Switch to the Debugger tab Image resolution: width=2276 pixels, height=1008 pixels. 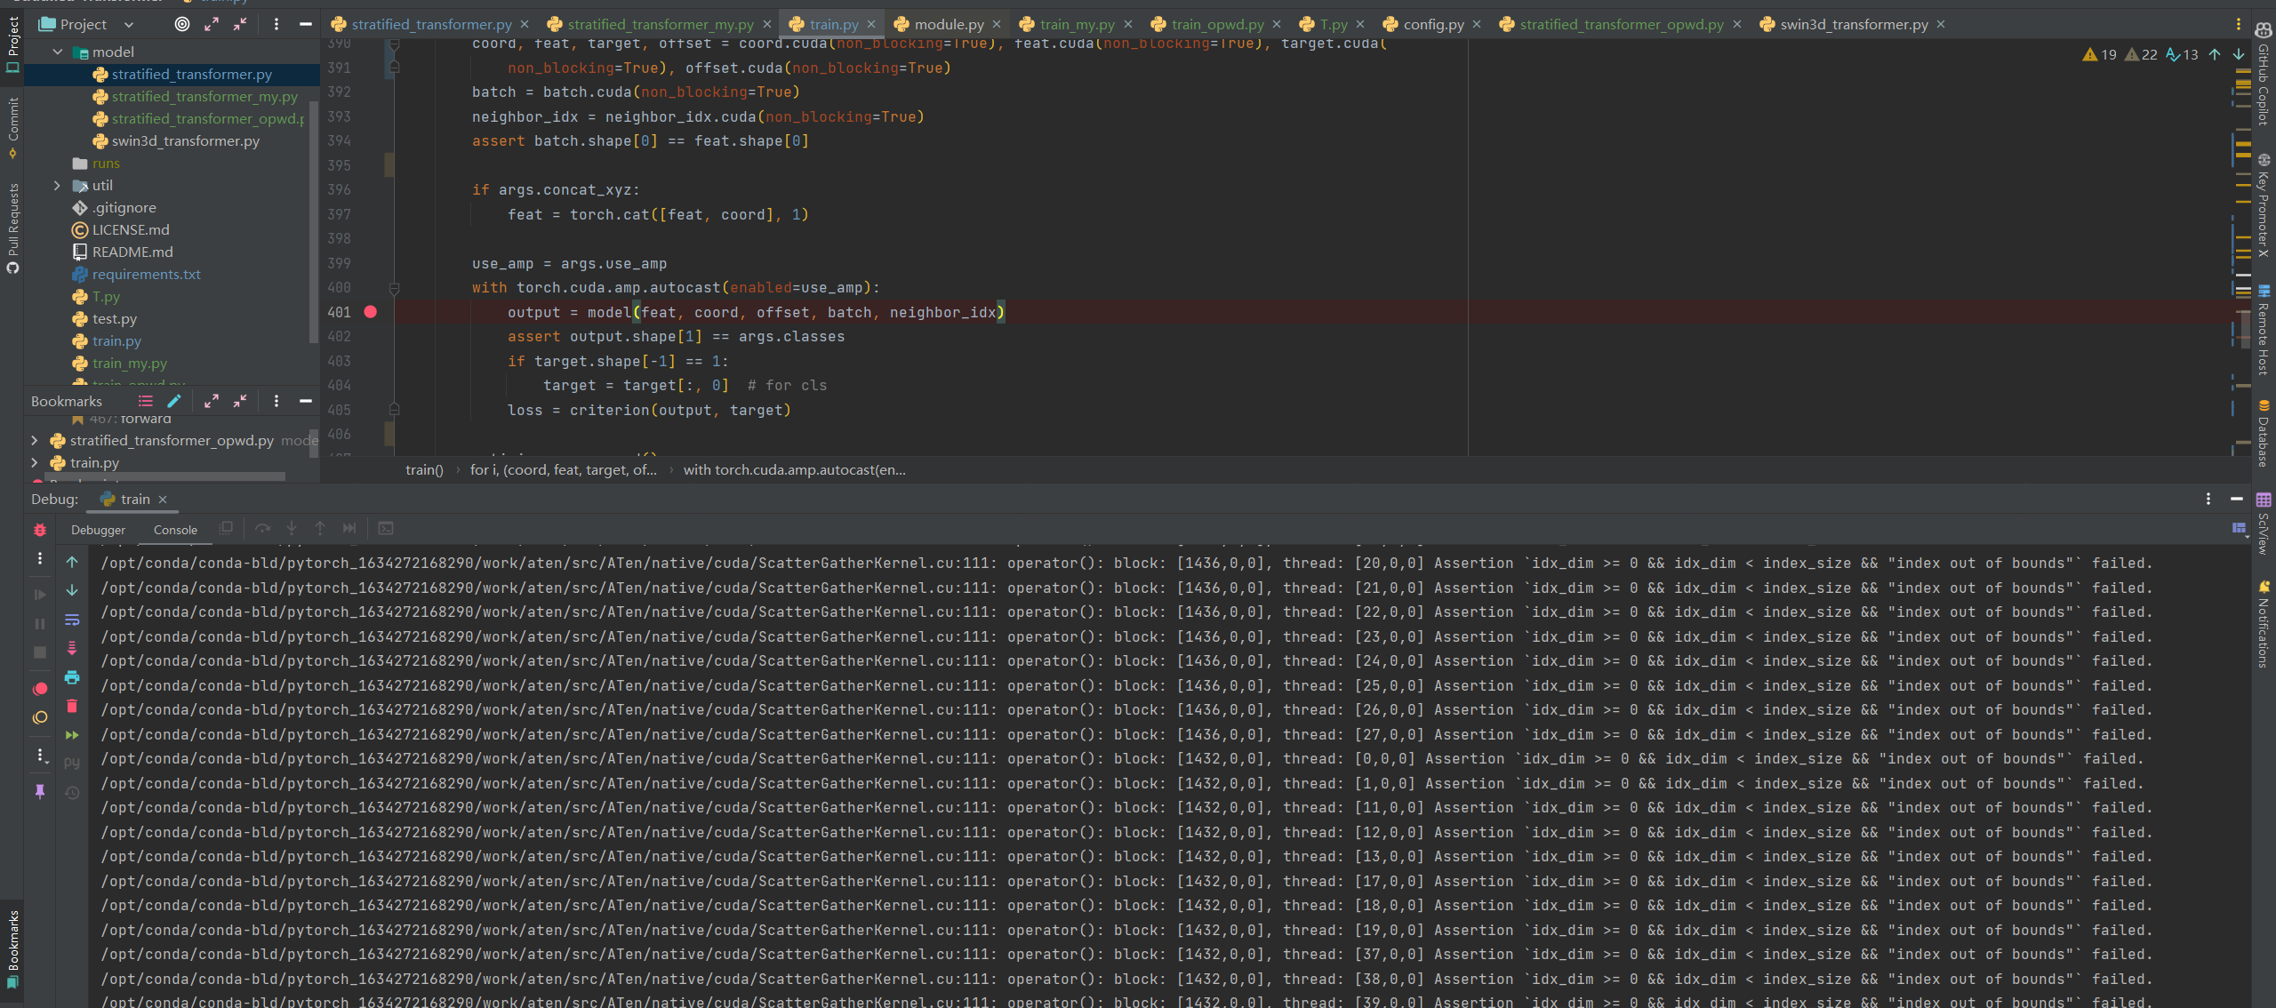click(98, 530)
